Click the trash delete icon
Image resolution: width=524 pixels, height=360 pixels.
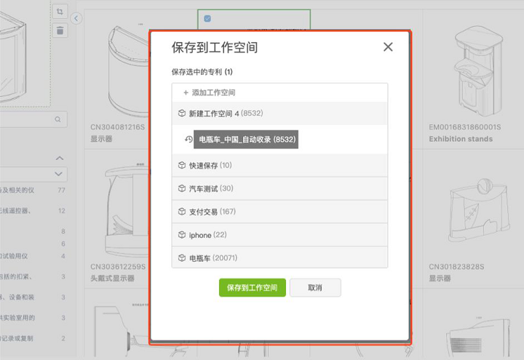[60, 31]
